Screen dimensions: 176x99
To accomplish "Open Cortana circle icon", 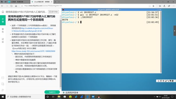I will point(48,97).
